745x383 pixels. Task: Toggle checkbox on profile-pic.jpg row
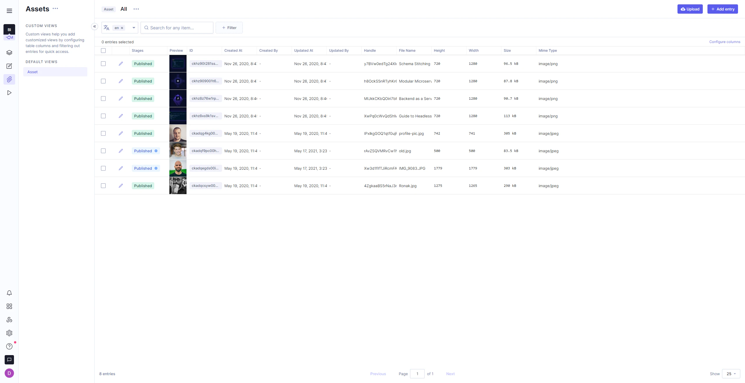point(103,133)
